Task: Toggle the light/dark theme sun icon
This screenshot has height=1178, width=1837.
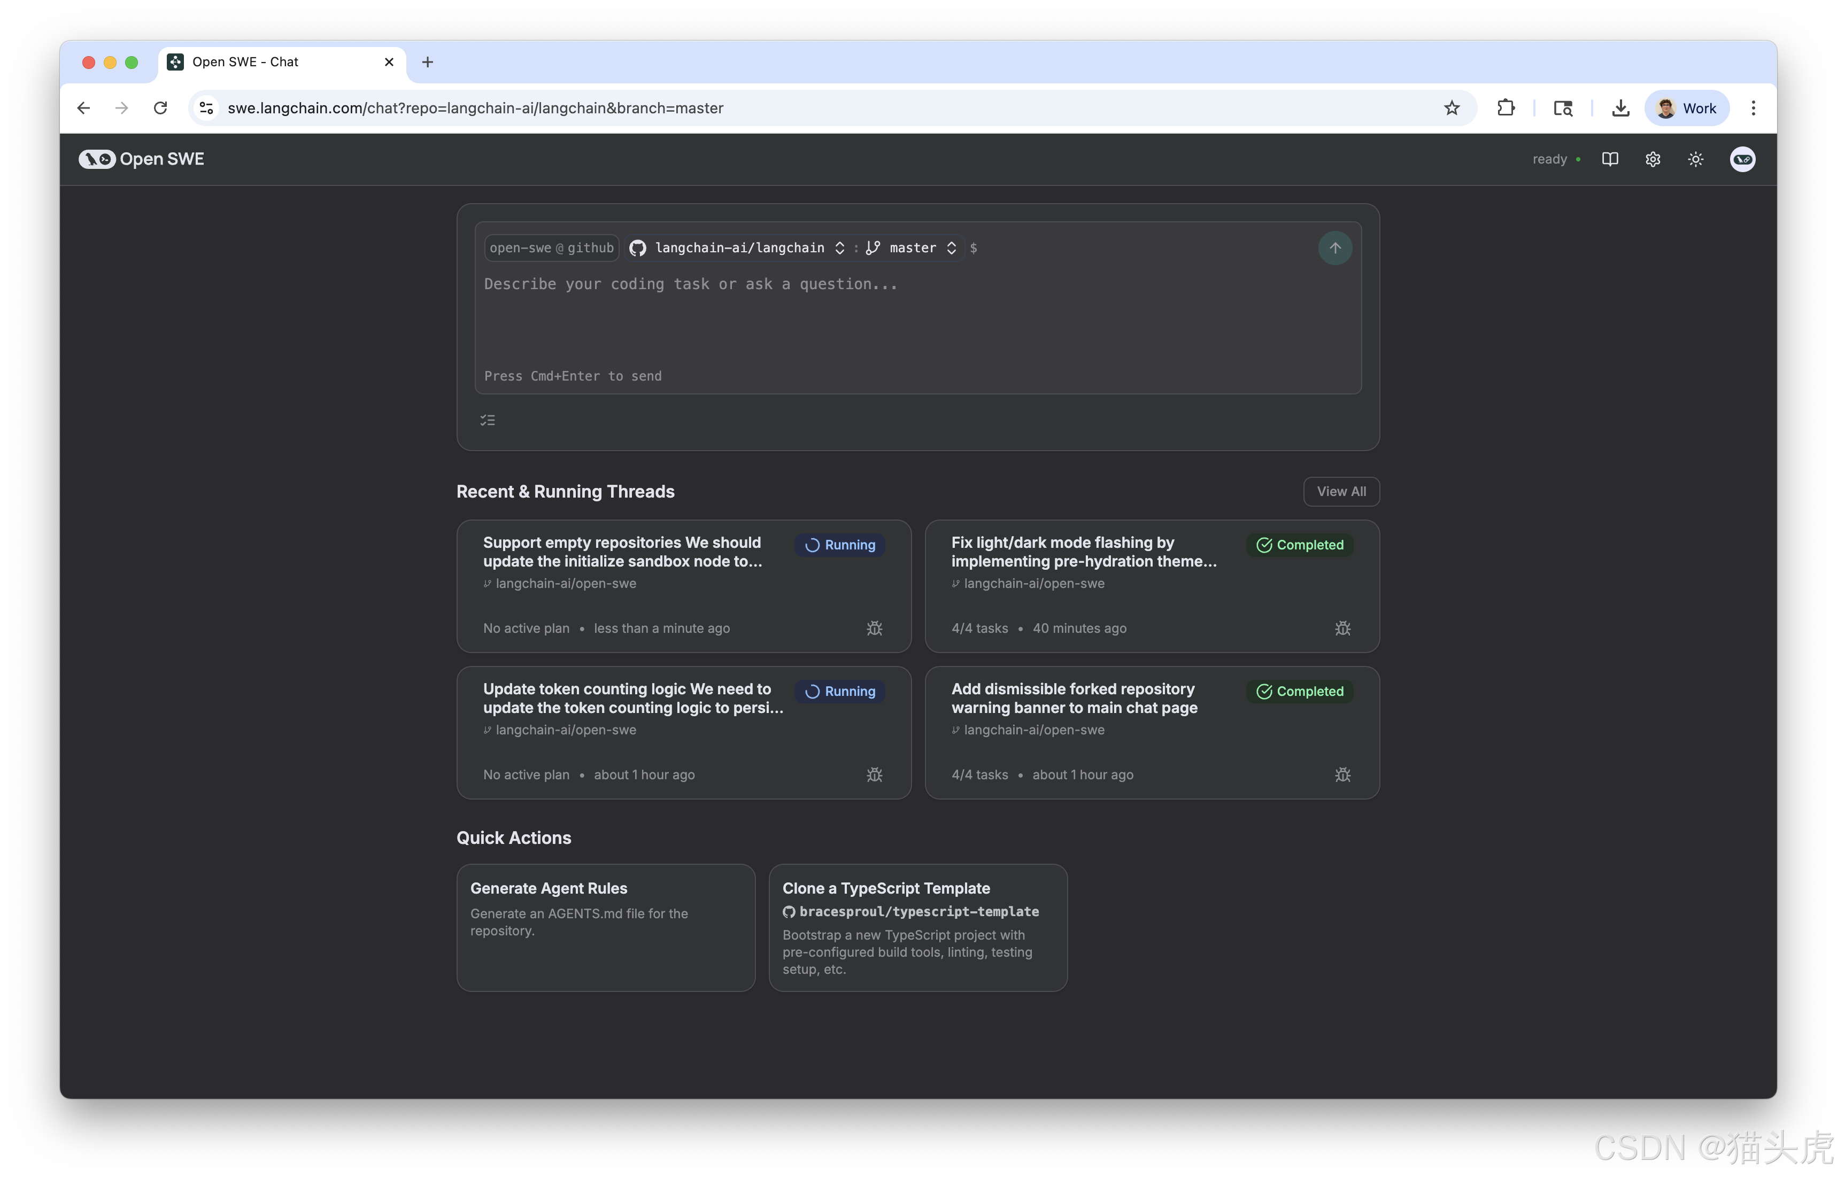Action: 1695,159
